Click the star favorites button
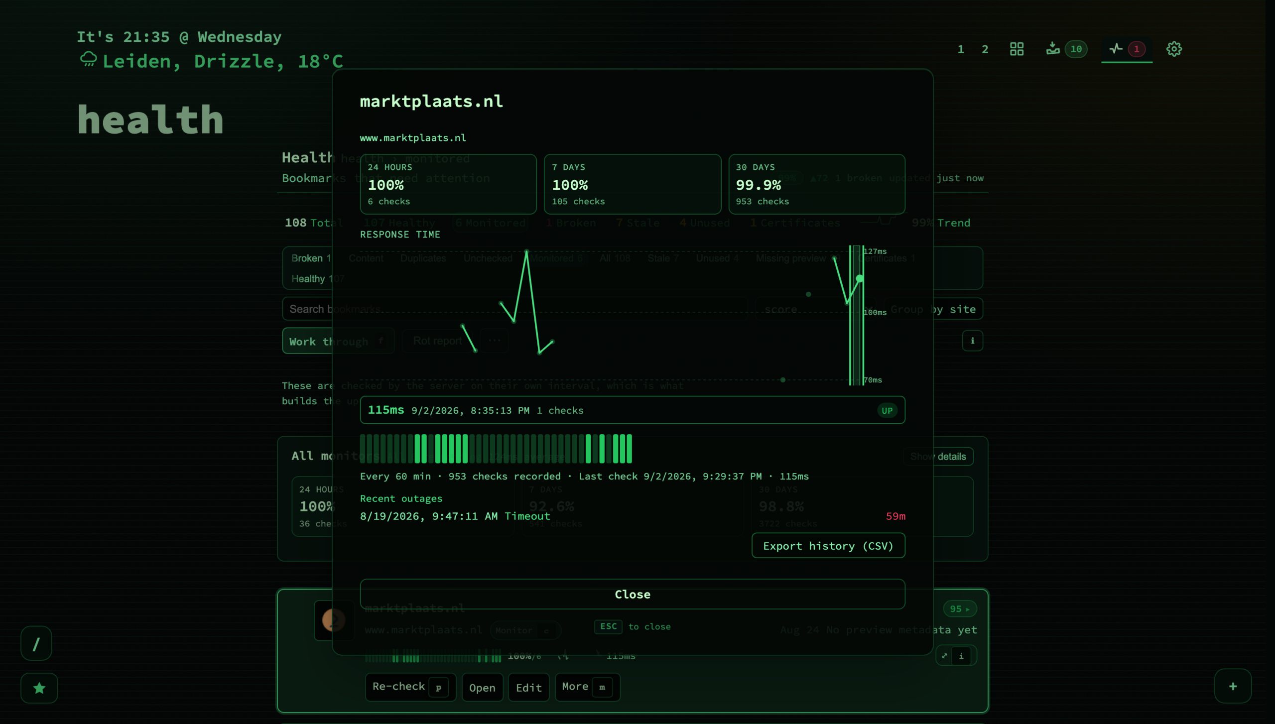Screen dimensions: 1275x724 click(x=39, y=688)
